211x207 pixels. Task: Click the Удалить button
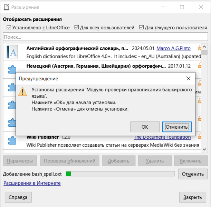[x=155, y=161]
